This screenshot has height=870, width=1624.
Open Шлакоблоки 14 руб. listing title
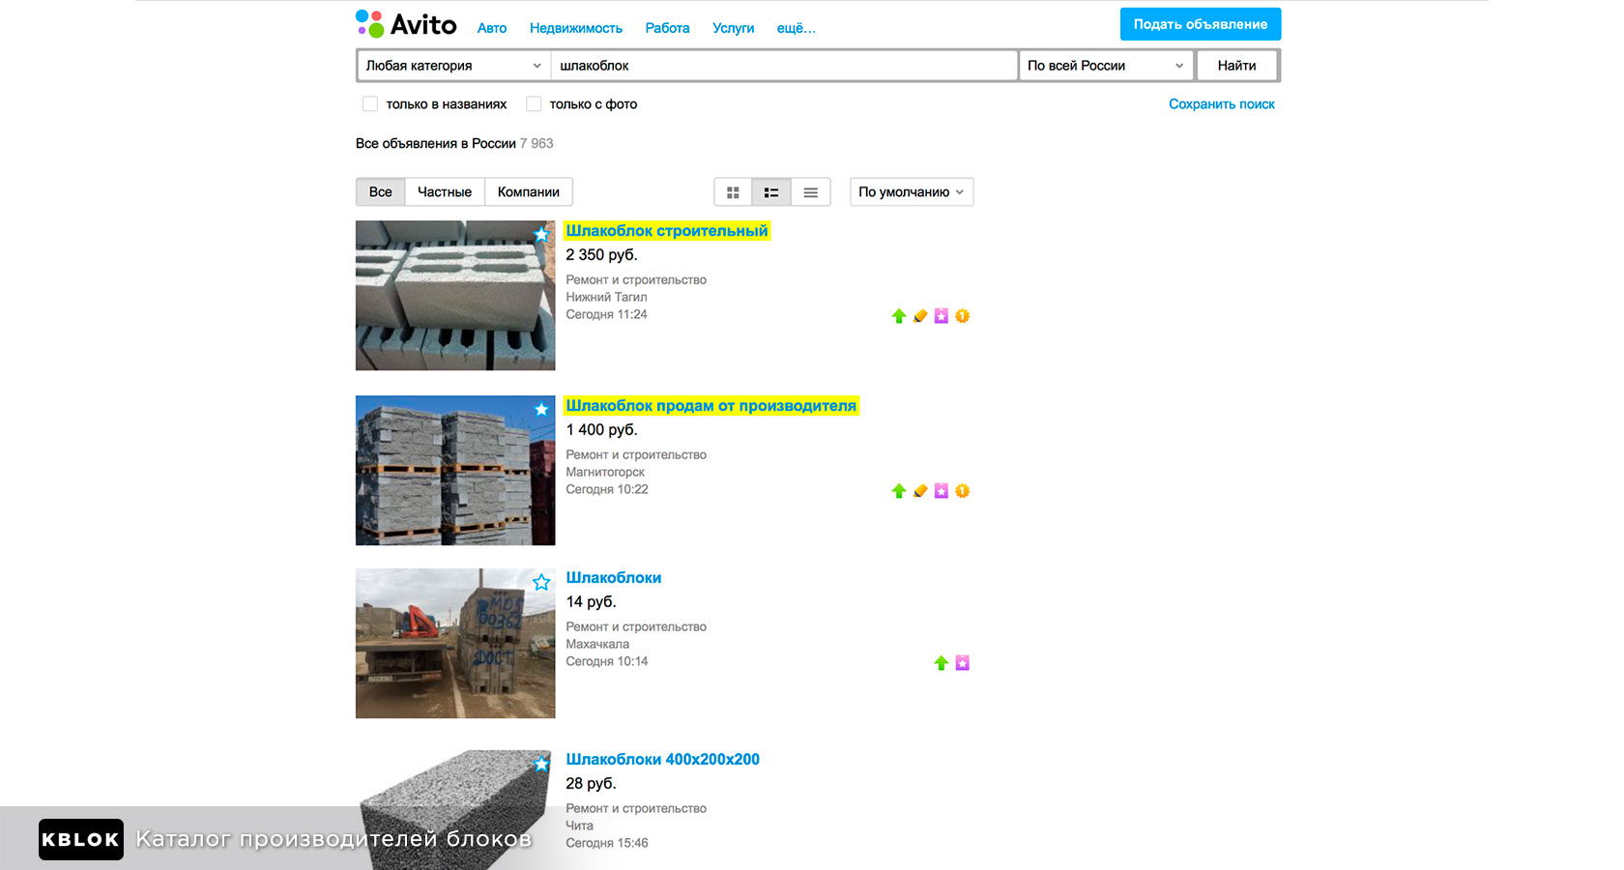click(614, 578)
